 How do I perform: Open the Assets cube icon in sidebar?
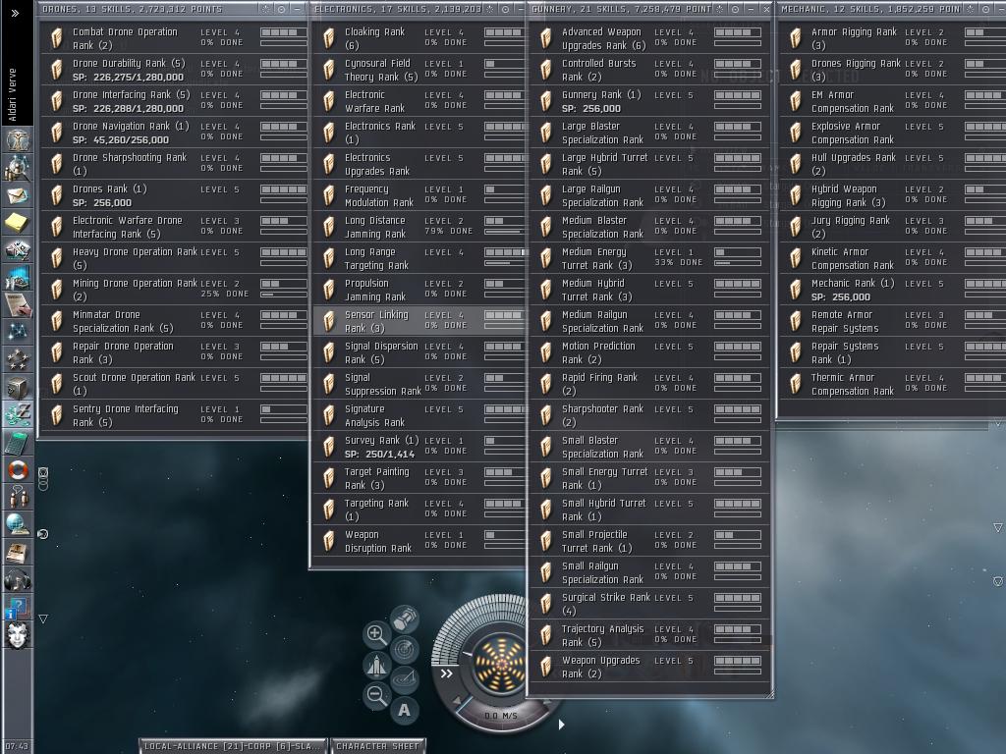pyautogui.click(x=18, y=387)
